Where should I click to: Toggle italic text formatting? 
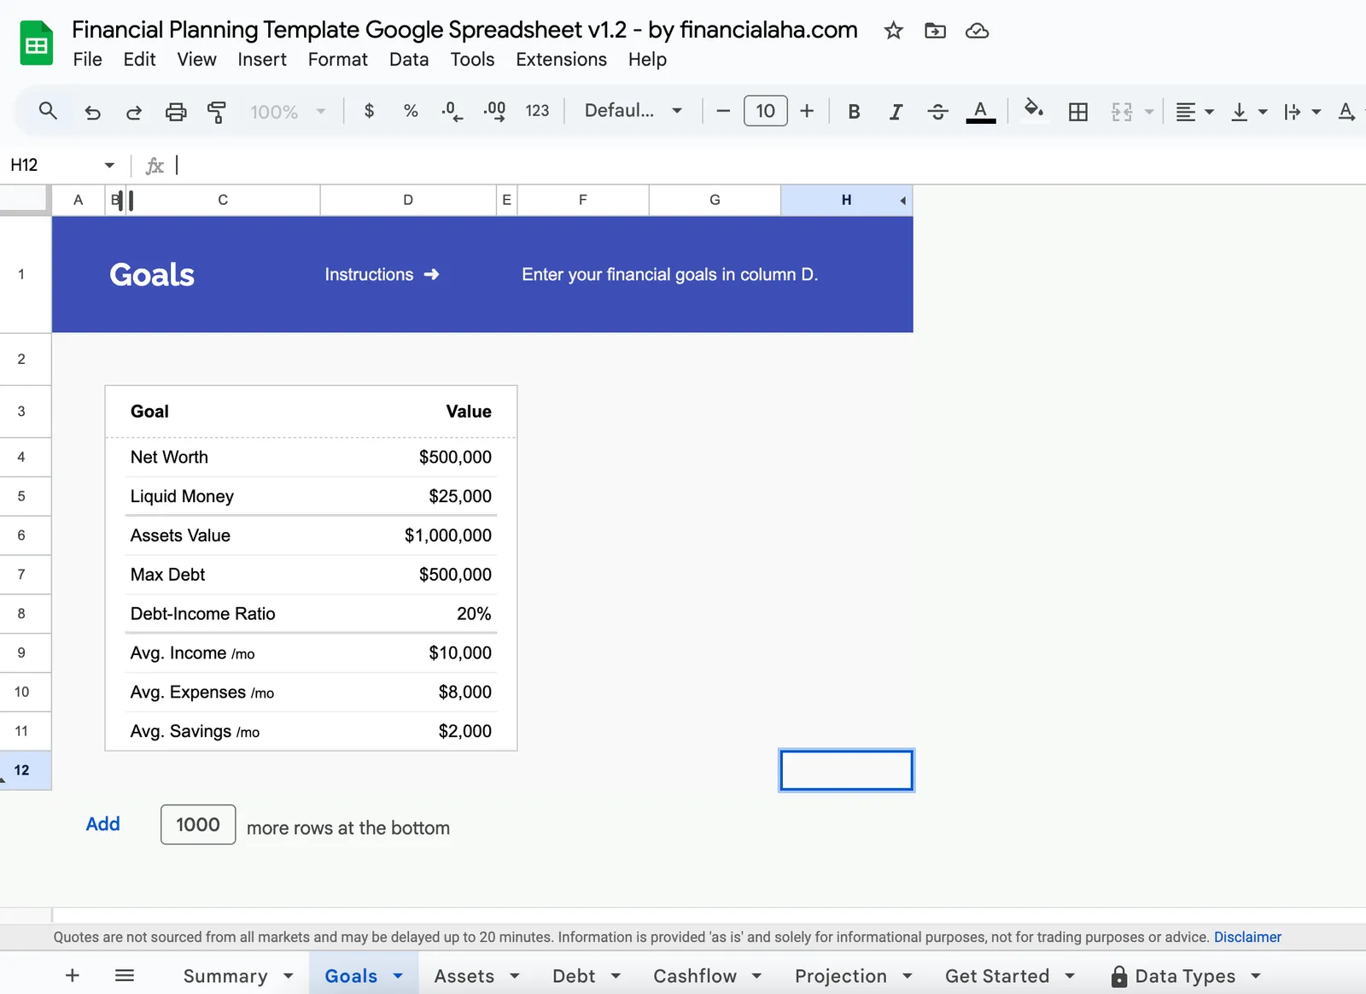[x=895, y=112]
